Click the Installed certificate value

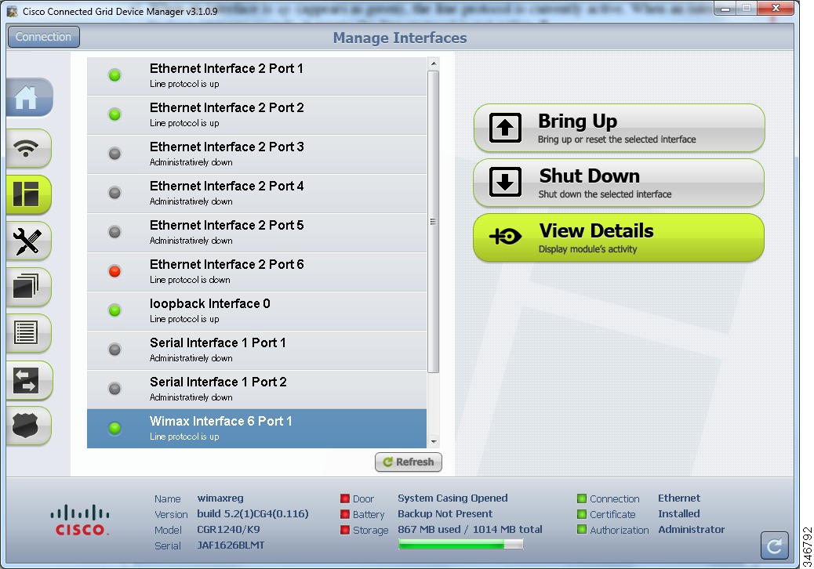coord(679,513)
